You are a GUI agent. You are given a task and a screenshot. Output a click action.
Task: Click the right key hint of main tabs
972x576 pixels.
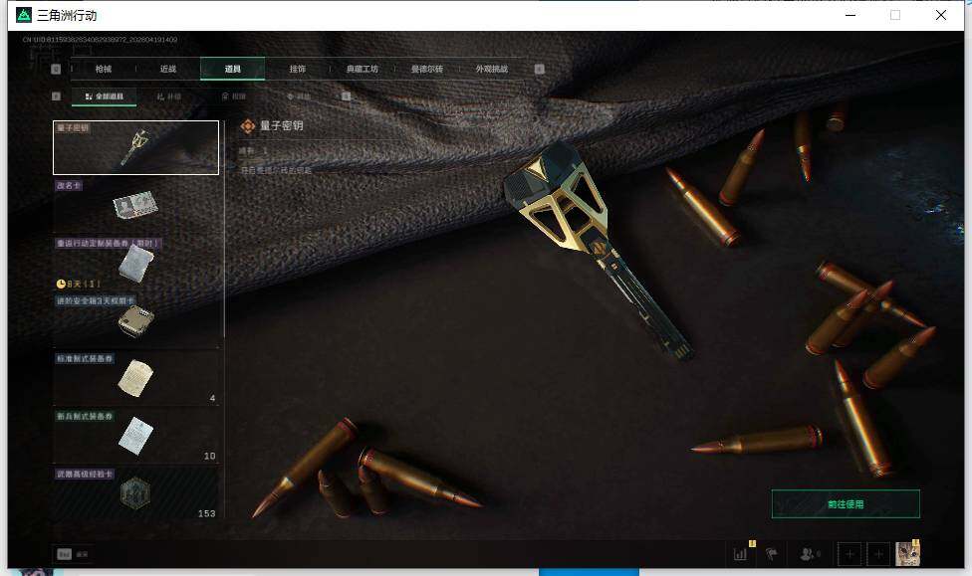click(x=540, y=69)
